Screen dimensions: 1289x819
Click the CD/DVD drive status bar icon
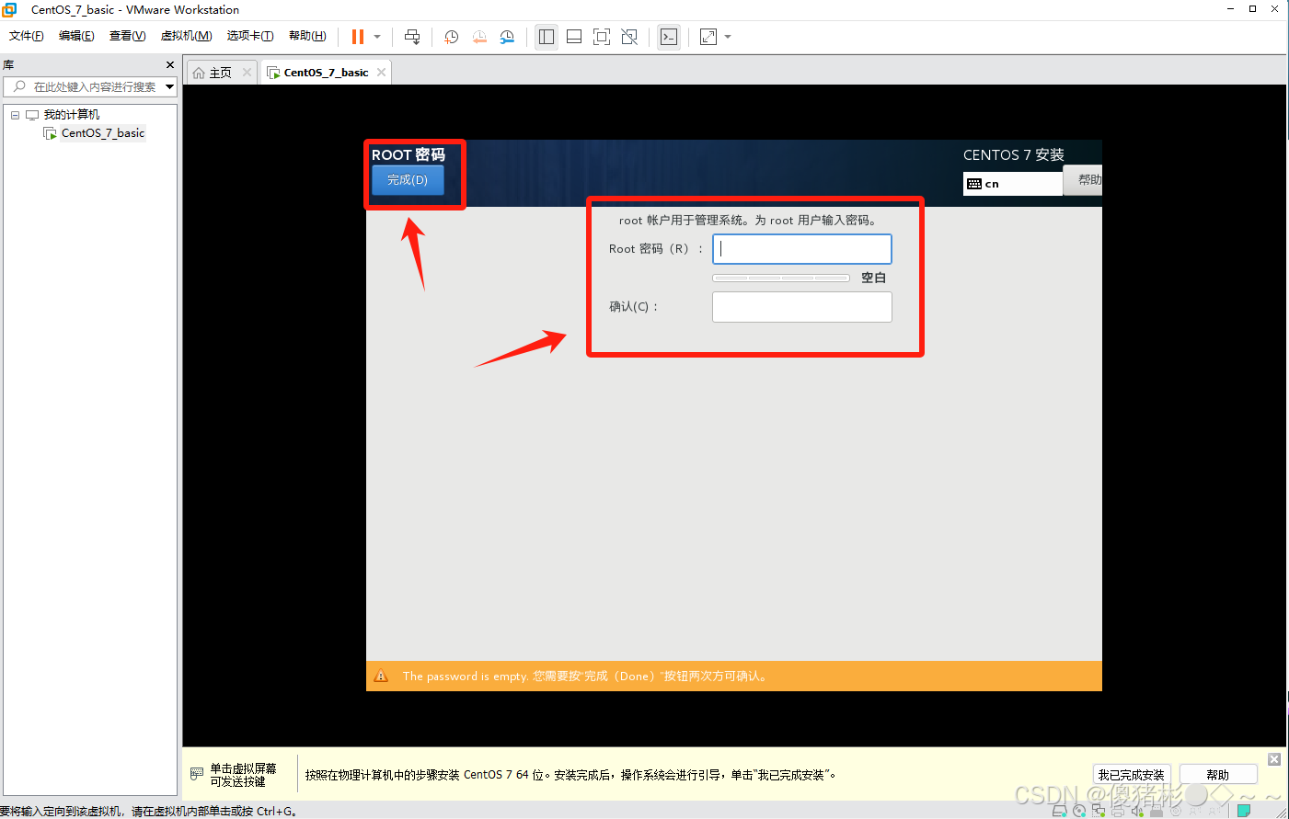pyautogui.click(x=1079, y=811)
